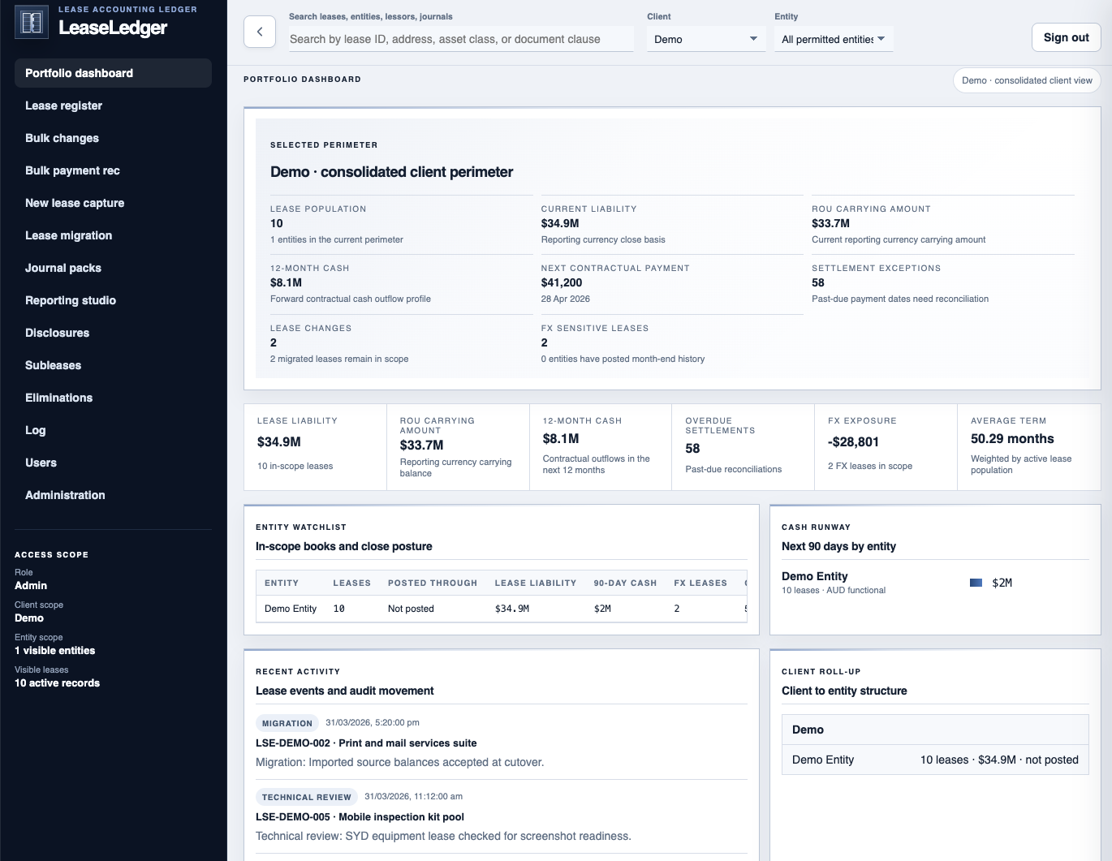This screenshot has width=1112, height=861.
Task: Click the Demo consolidated client view pill
Action: (x=1026, y=80)
